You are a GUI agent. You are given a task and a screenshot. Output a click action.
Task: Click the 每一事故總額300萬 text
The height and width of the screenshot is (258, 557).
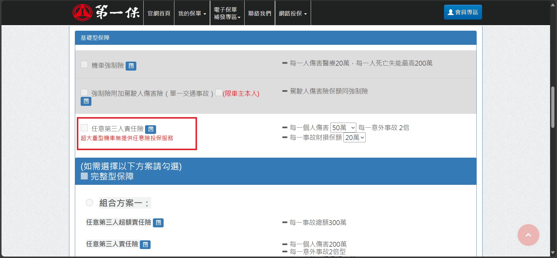(x=318, y=222)
